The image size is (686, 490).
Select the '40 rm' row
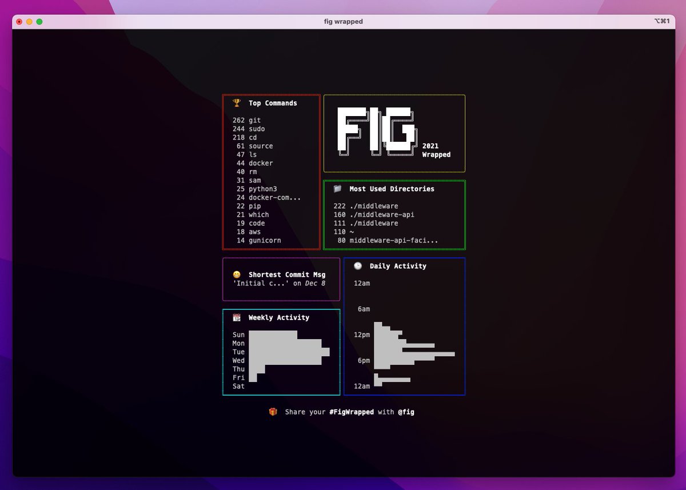tap(247, 172)
